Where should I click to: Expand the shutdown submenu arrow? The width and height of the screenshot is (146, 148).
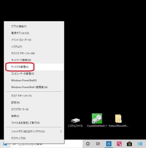coord(61,131)
